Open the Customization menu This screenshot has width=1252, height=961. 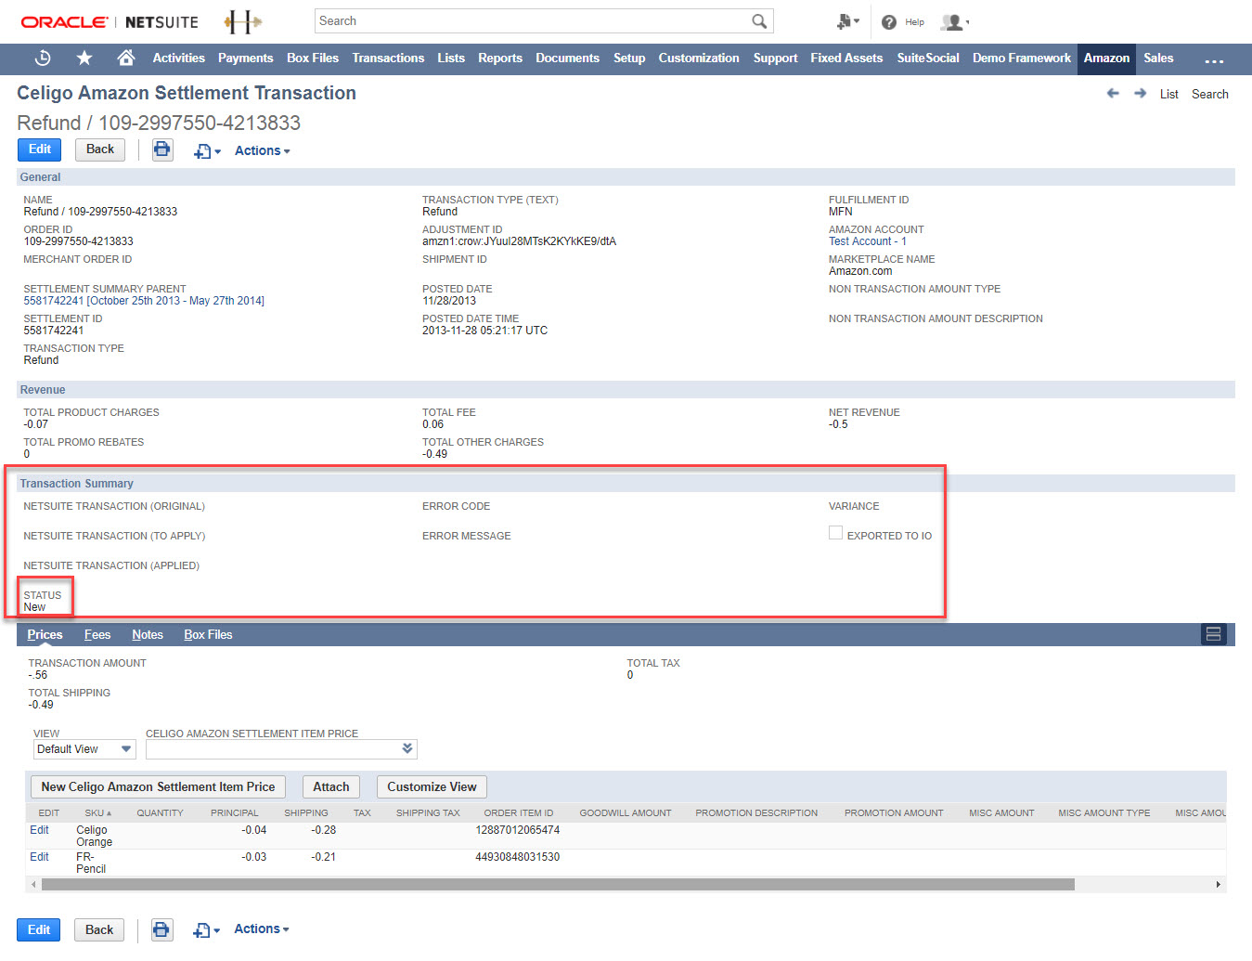(699, 58)
